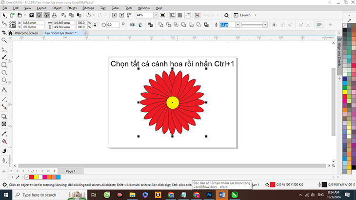Open the zoom level dropdown
Viewport: 356px width, 200px height.
(156, 15)
